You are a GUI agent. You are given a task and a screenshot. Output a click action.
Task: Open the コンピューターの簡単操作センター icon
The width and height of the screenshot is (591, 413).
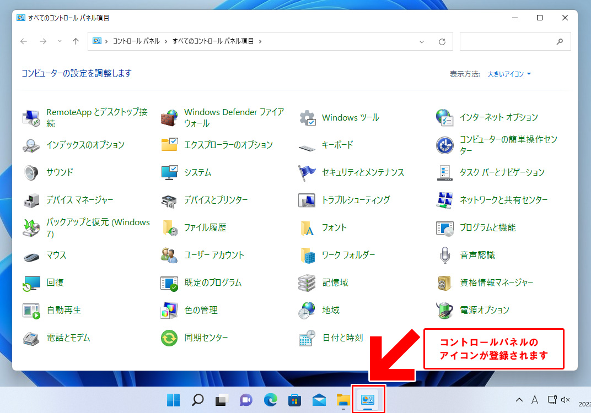pyautogui.click(x=445, y=145)
